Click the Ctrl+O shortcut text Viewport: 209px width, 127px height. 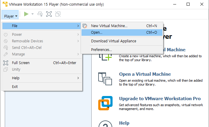152,32
